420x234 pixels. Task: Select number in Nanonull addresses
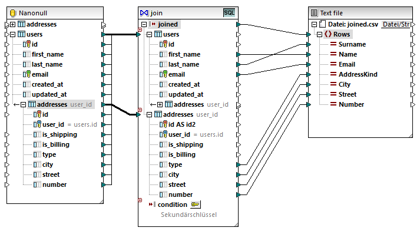tap(54, 184)
